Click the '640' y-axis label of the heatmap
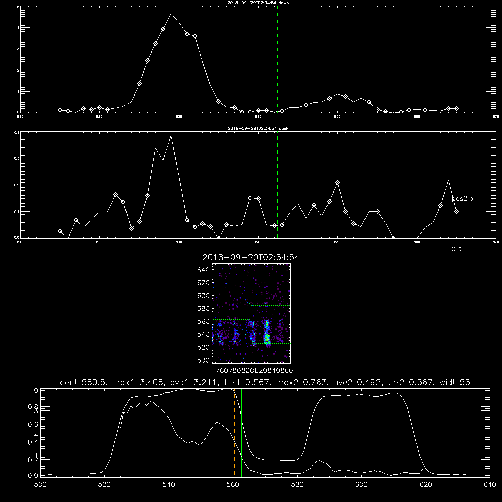The width and height of the screenshot is (502, 502). point(203,270)
